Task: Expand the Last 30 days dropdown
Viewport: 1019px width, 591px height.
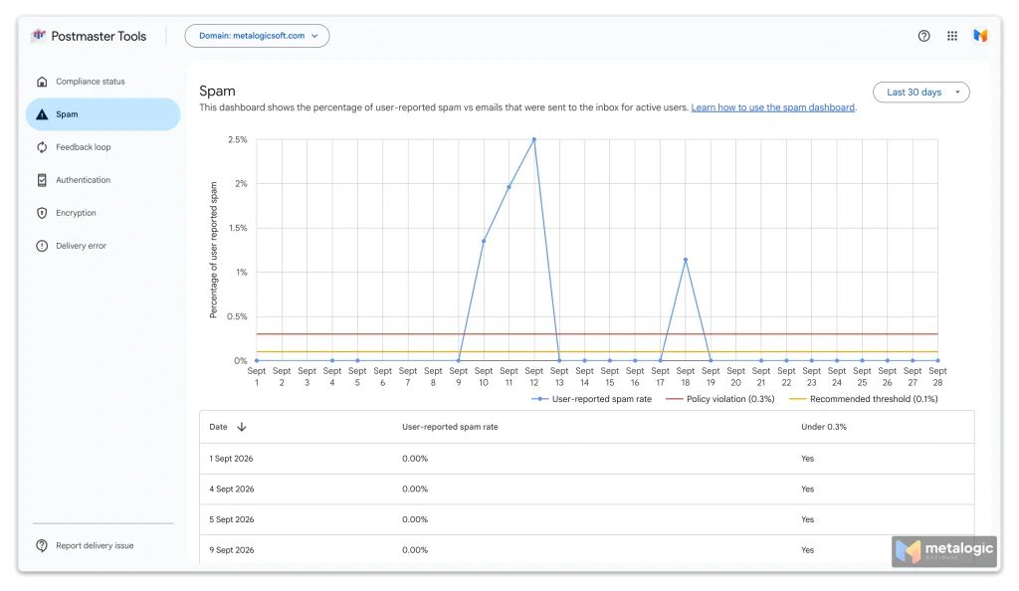Action: point(920,93)
